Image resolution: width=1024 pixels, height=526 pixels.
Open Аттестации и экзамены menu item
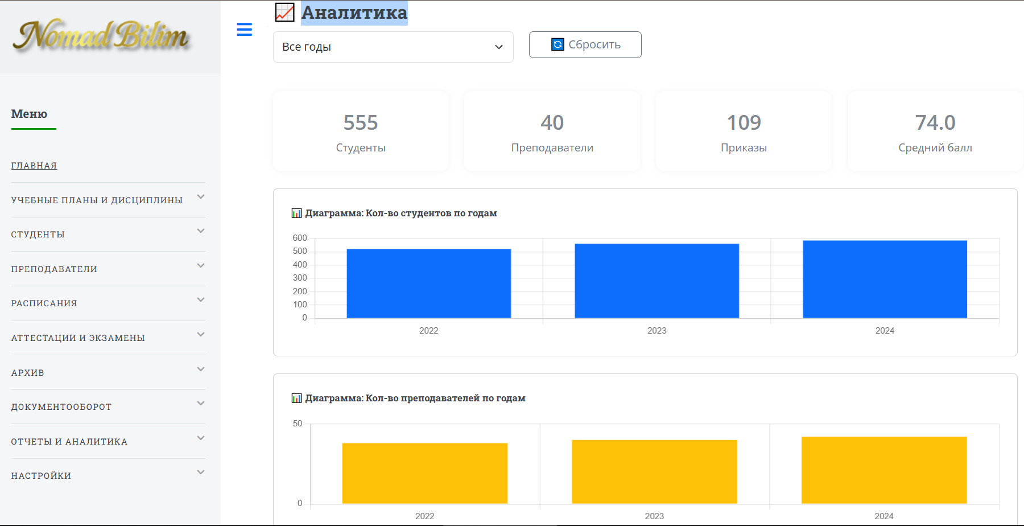pyautogui.click(x=78, y=338)
